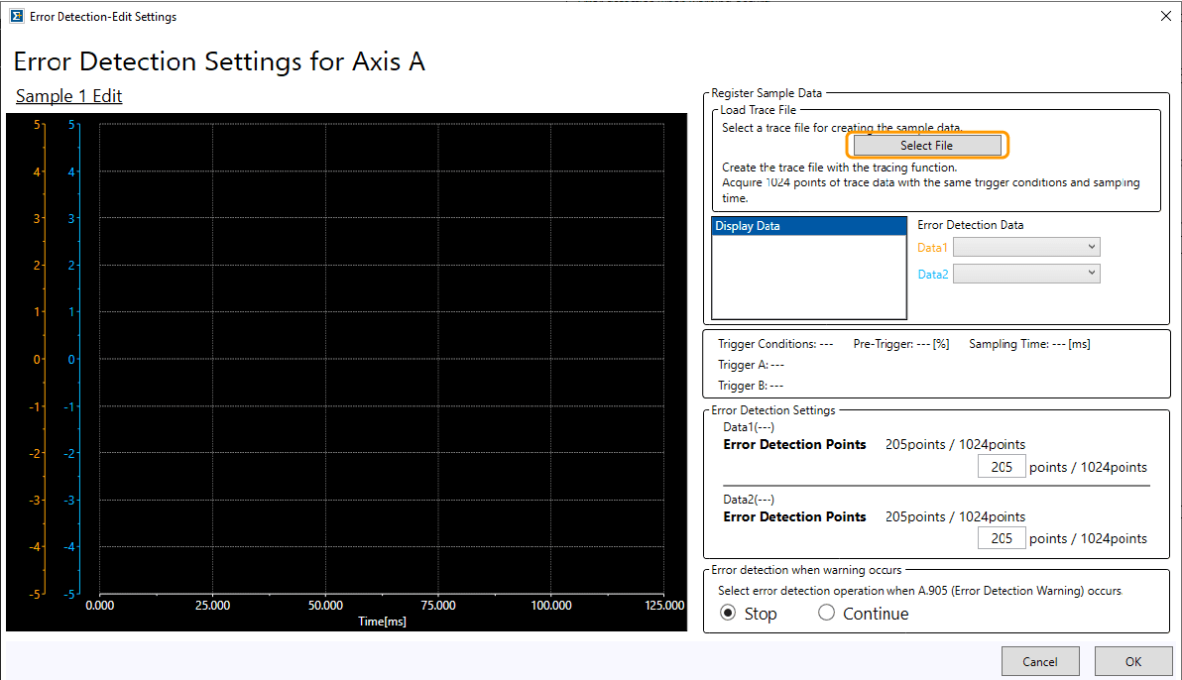Screen dimensions: 1182x680
Task: Click the Time[ms] axis label
Action: pyautogui.click(x=382, y=622)
